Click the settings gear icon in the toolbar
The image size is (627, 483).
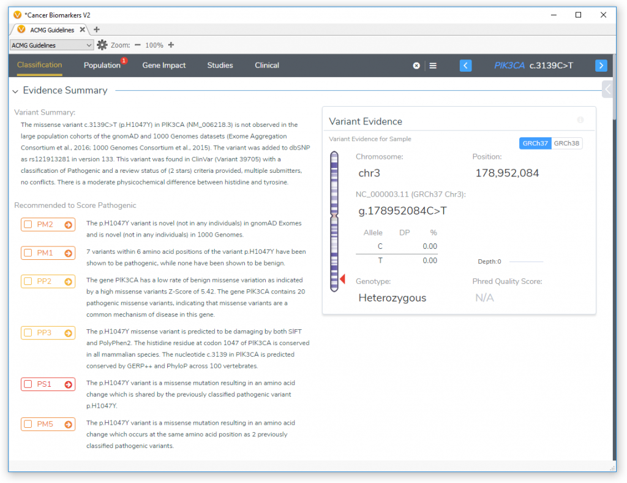coord(102,45)
